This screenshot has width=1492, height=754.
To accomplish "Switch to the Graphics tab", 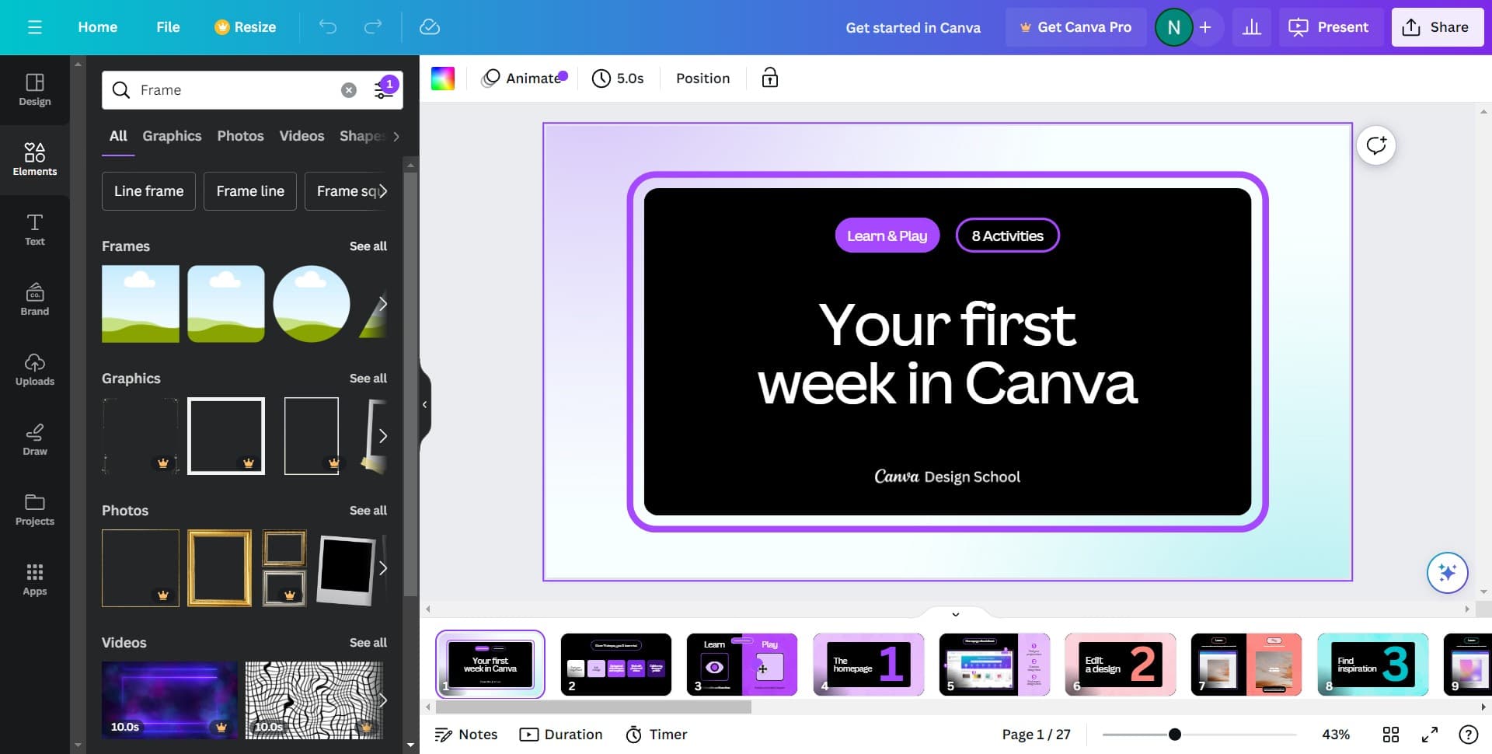I will click(x=172, y=136).
